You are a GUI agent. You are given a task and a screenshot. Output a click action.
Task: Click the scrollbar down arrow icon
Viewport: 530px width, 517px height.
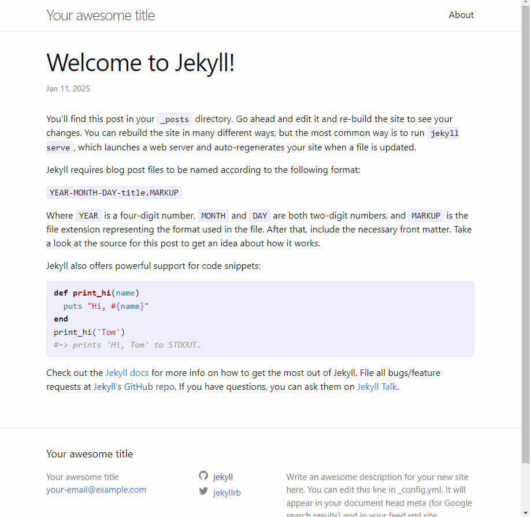click(525, 511)
